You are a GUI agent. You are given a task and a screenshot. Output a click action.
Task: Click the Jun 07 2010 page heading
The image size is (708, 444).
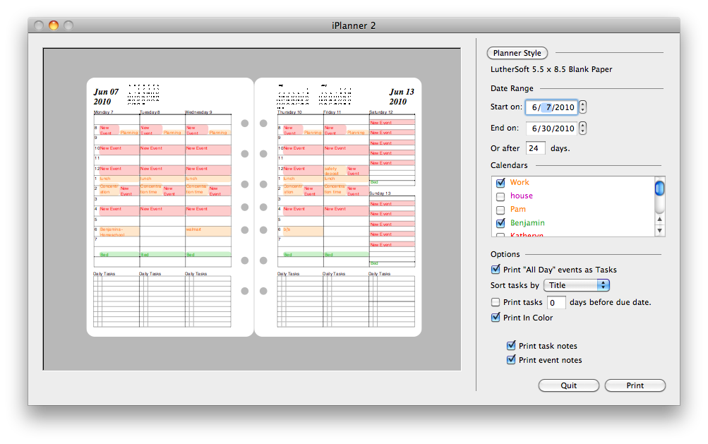pos(106,97)
